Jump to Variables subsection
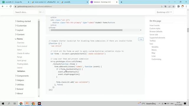The height and width of the screenshot is (106, 189). (x=155, y=47)
